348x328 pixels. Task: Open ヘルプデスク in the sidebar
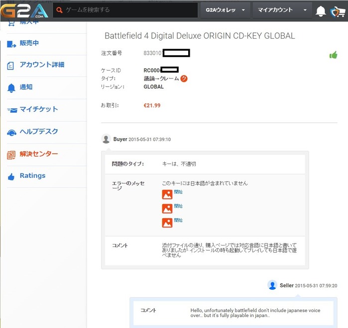point(39,131)
